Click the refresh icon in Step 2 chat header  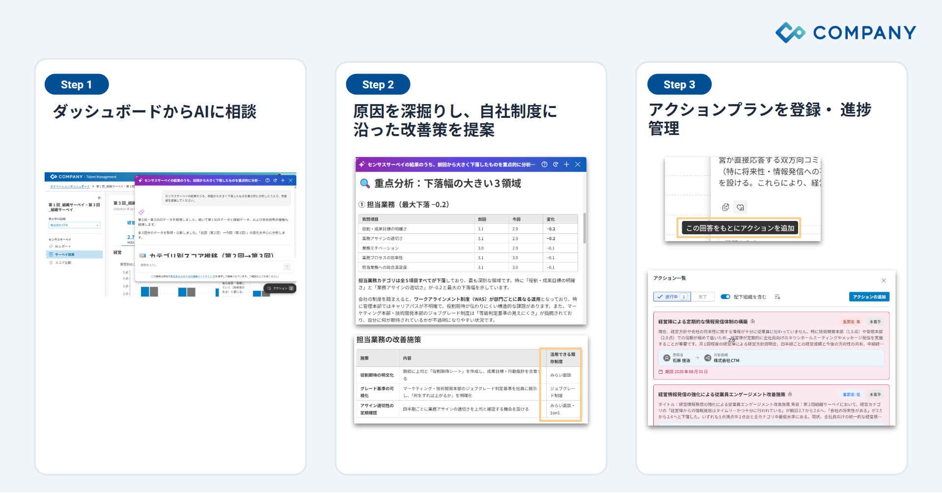tap(555, 164)
